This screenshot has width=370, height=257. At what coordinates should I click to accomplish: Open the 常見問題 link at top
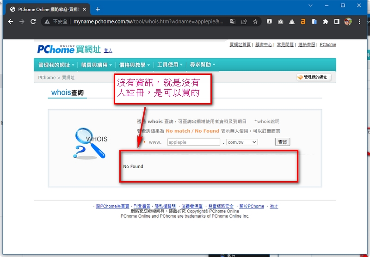point(285,45)
